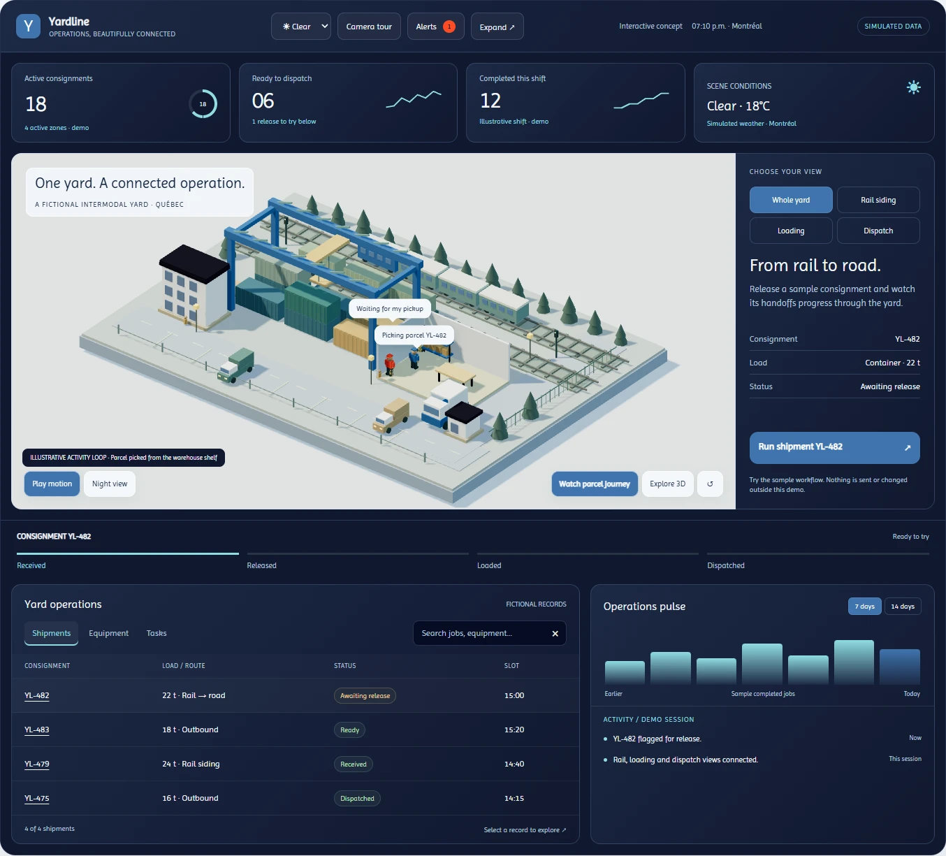Open Explore 3D mode
The image size is (946, 856).
[668, 484]
